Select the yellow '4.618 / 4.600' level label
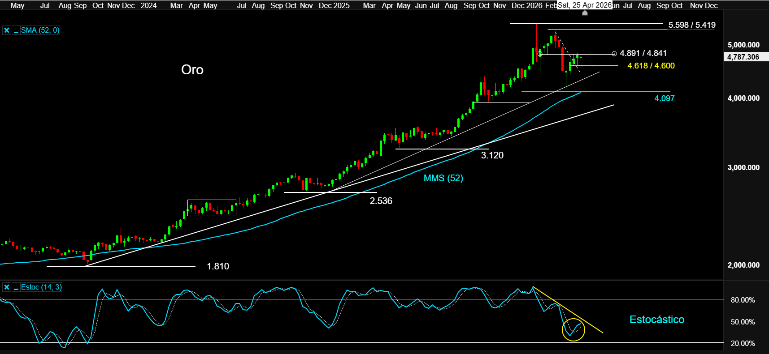This screenshot has height=354, width=769. click(x=651, y=66)
